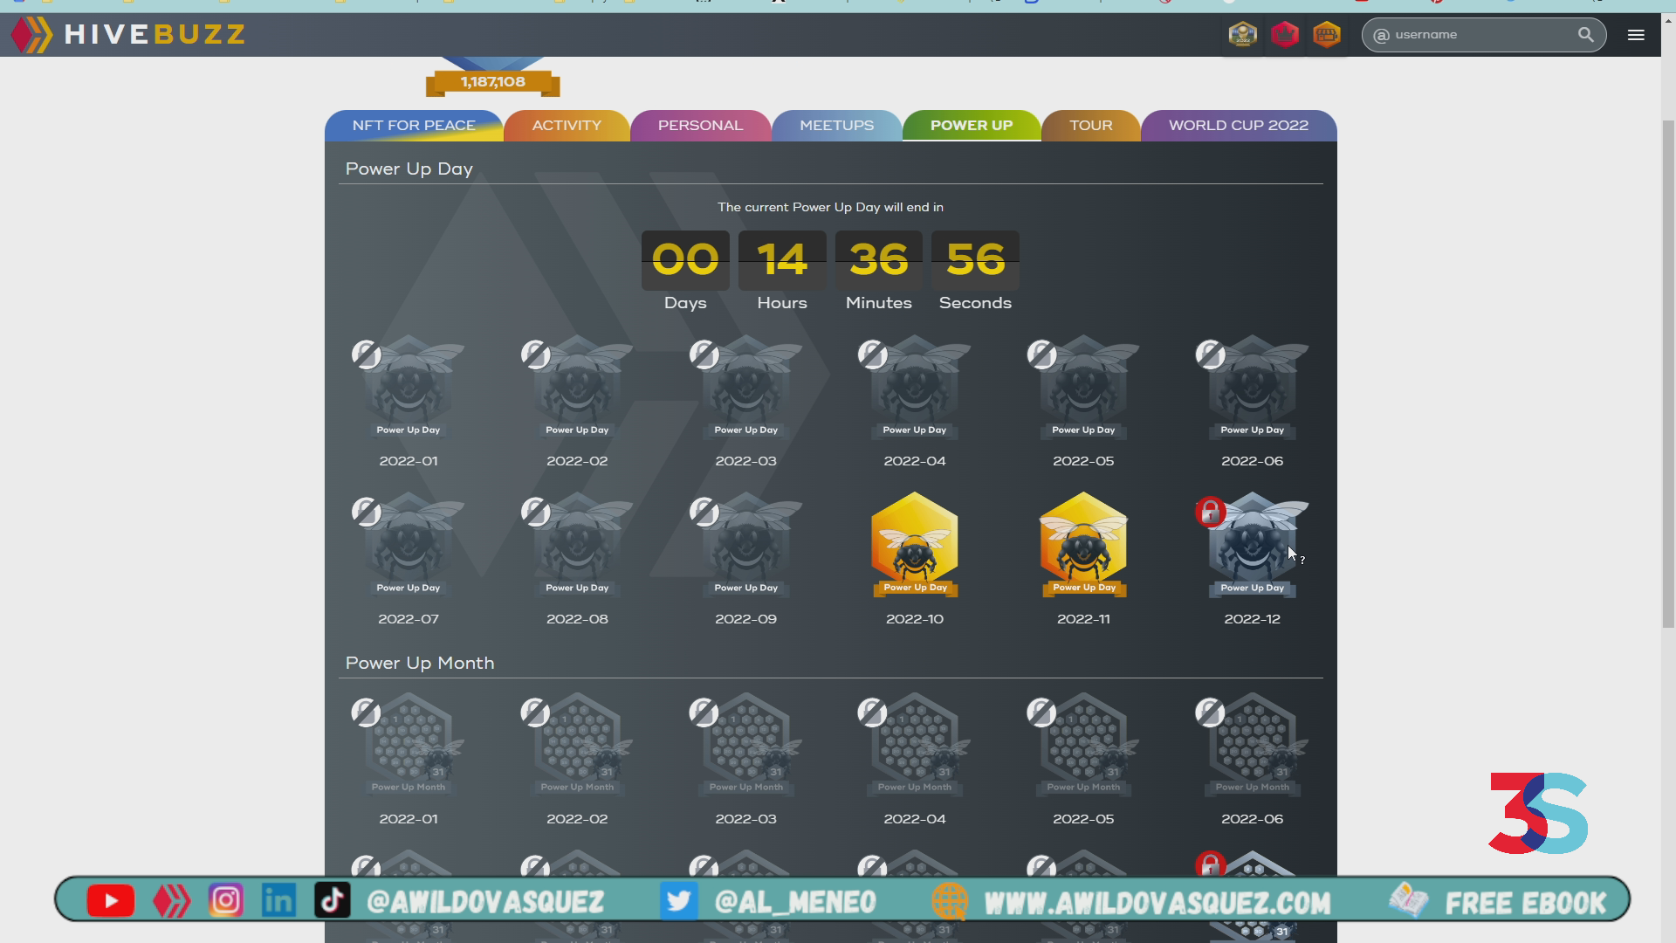
Task: Open the WORLD CUP 2022 tab
Action: click(x=1238, y=126)
